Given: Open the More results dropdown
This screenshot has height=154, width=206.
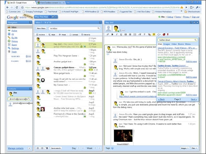Looking at the screenshot, I should pos(188,44).
